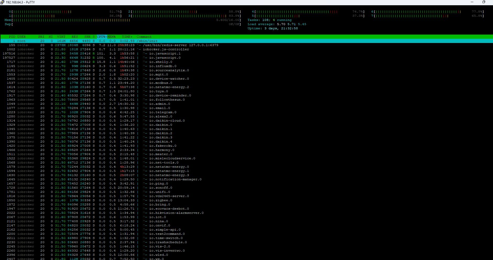The height and width of the screenshot is (260, 493).
Task: Click the PuTTY icon in title bar
Action: tap(2, 2)
